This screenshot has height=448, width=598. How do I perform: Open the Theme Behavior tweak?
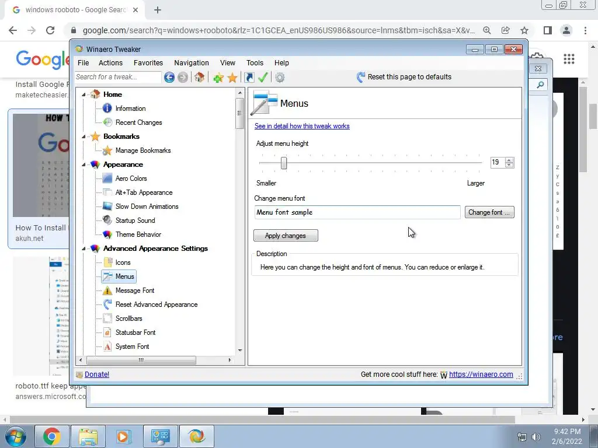click(138, 235)
